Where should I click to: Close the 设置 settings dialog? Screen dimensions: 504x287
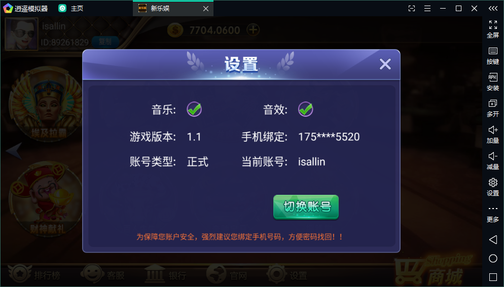click(x=385, y=64)
